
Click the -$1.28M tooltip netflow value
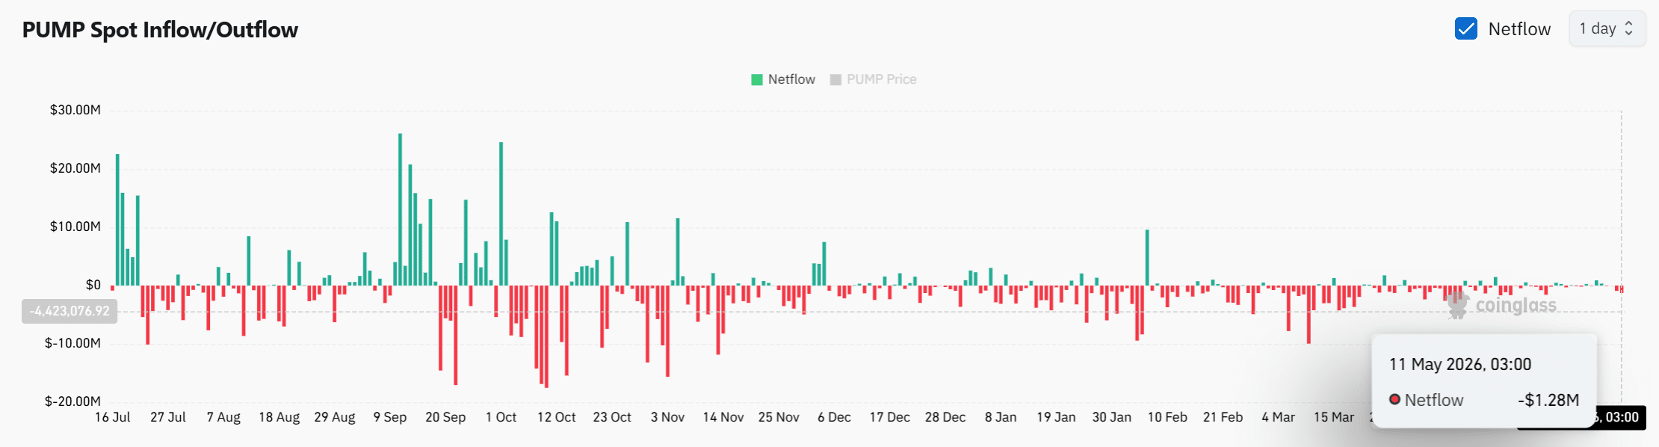tap(1548, 400)
